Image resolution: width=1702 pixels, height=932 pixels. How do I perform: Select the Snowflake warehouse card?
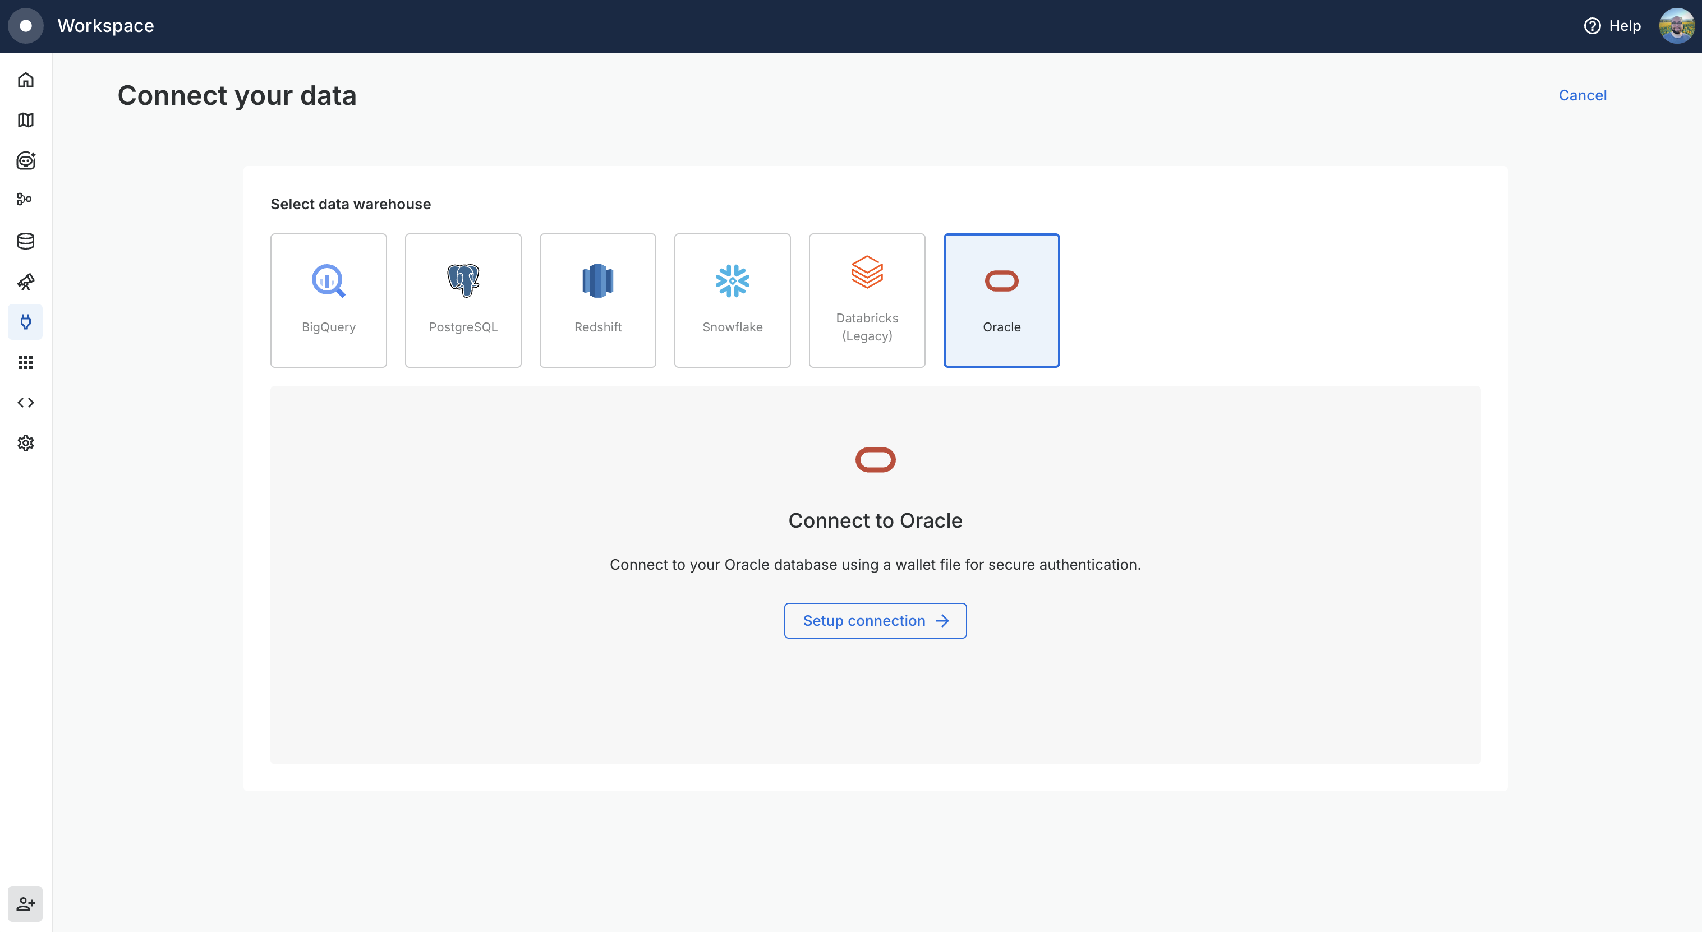(x=732, y=301)
